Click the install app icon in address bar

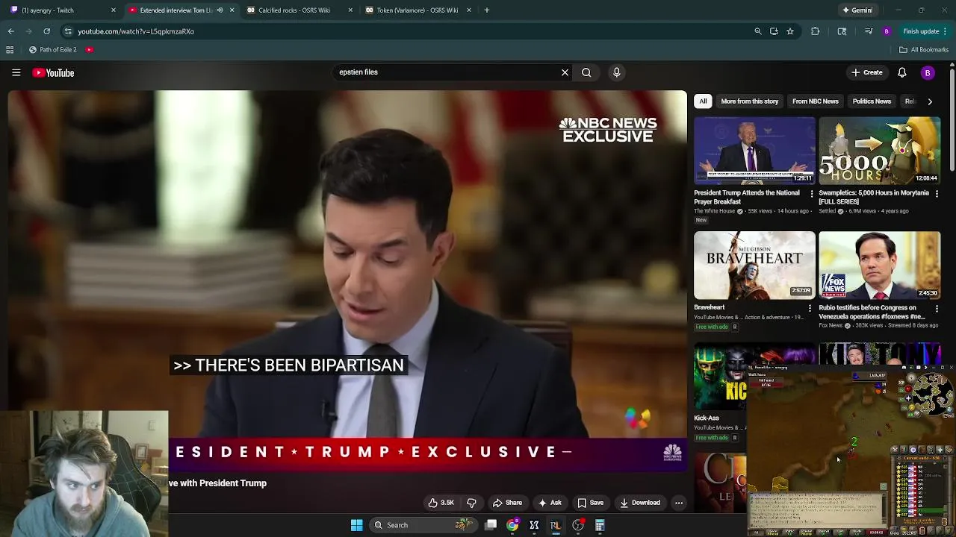(774, 31)
